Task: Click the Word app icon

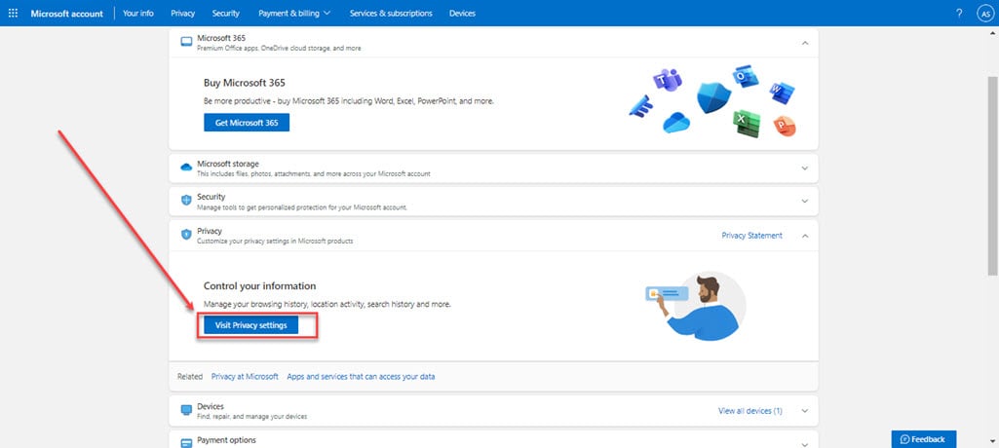Action: (782, 93)
